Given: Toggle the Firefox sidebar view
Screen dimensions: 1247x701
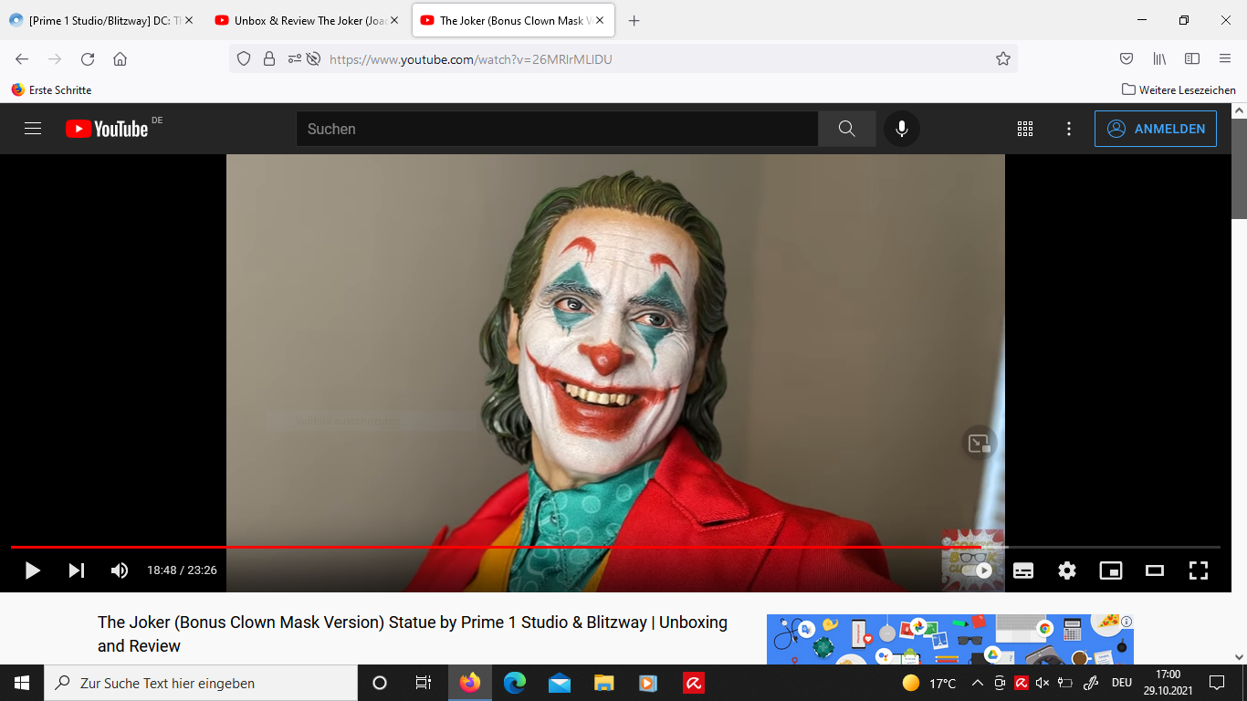Looking at the screenshot, I should pos(1192,58).
